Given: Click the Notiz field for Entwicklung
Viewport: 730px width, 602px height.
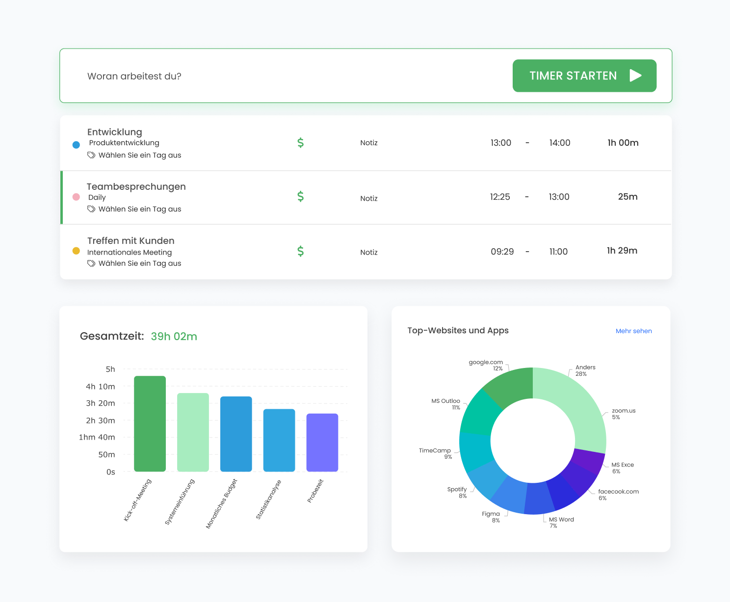Looking at the screenshot, I should point(369,143).
